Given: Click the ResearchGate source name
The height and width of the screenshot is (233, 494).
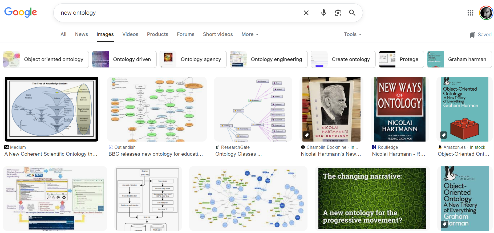Looking at the screenshot, I should [x=235, y=147].
